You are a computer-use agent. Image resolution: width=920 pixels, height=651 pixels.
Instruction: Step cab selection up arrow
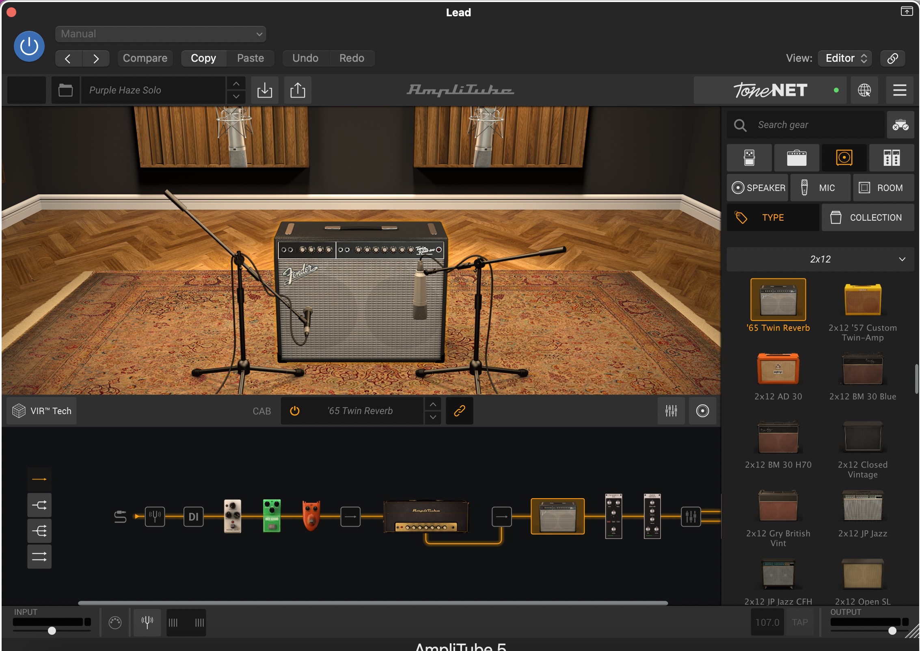coord(433,405)
